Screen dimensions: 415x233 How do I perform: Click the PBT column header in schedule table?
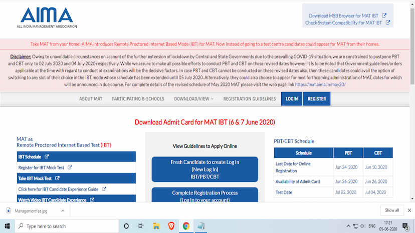(x=348, y=153)
